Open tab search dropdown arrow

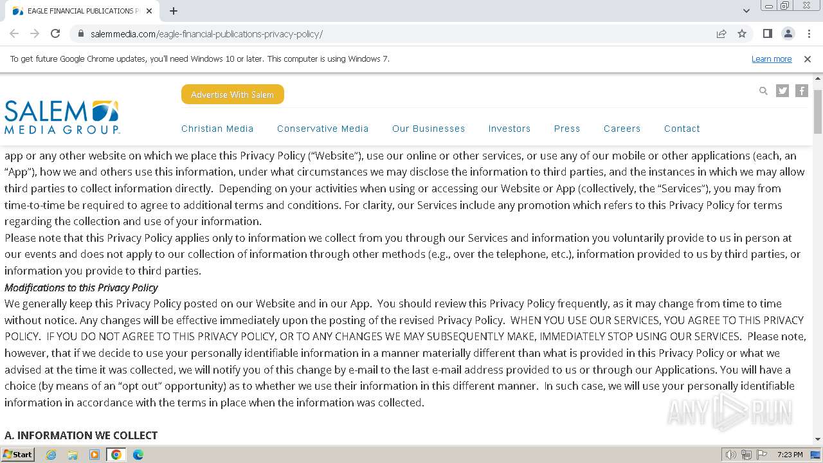746,11
